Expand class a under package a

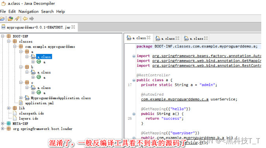pyautogui.click(x=33, y=62)
